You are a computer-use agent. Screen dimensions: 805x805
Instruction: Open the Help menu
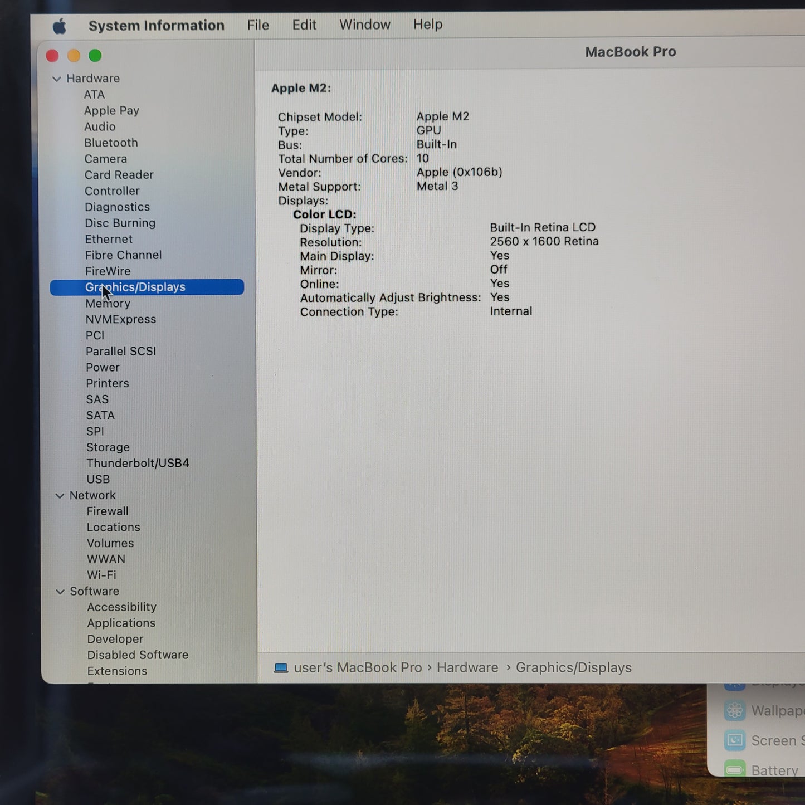pos(427,25)
